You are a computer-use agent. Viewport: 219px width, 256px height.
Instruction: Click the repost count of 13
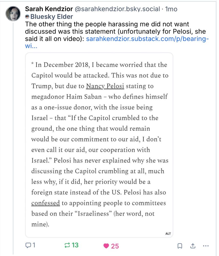pos(75,246)
